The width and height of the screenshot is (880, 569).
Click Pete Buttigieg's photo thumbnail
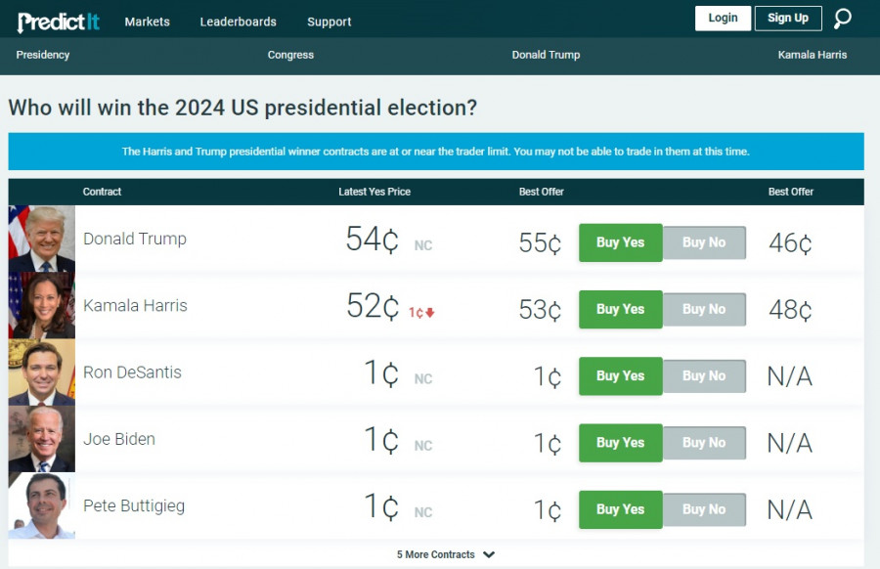tap(42, 505)
